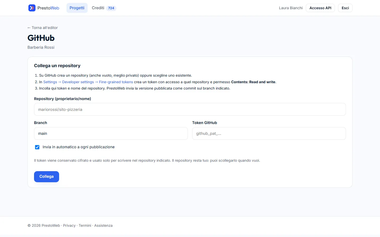Click step 3 instruction about pasting token

[135, 88]
